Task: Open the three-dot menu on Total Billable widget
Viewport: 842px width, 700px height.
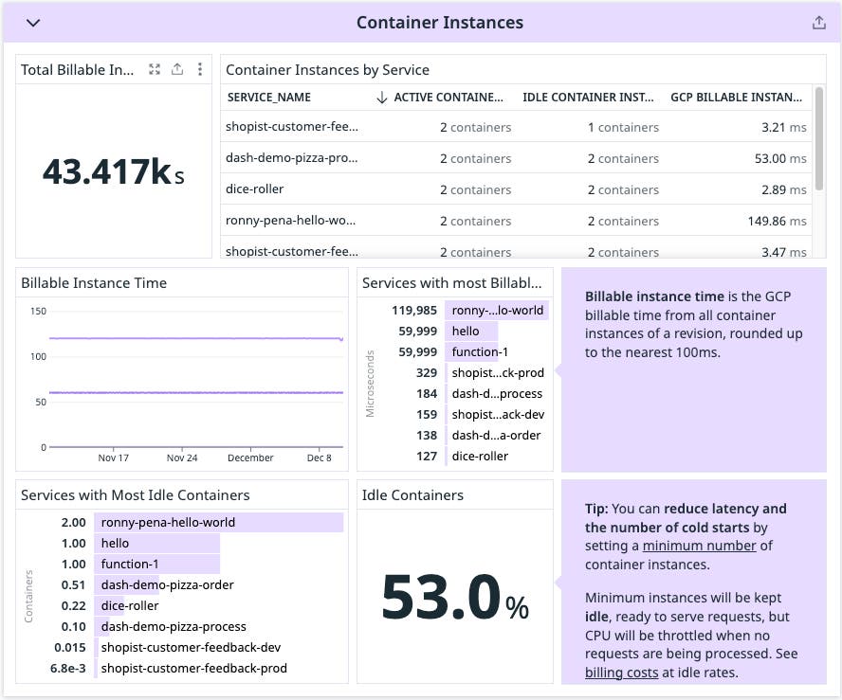Action: click(199, 68)
